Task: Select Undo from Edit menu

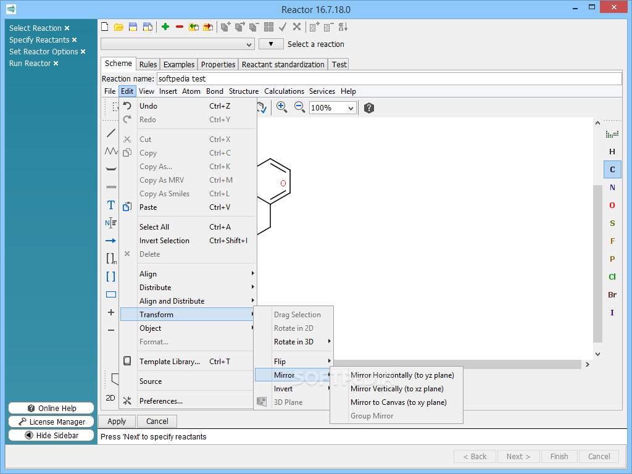Action: [188, 106]
